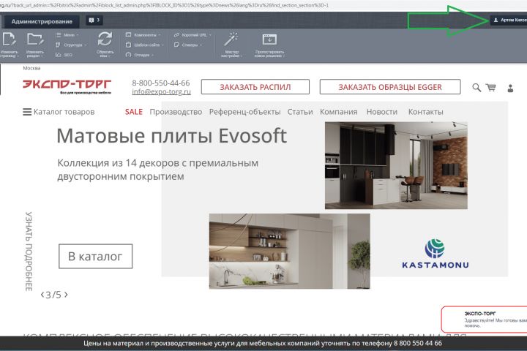Click the Изменить раздел folder-edit icon

click(35, 39)
